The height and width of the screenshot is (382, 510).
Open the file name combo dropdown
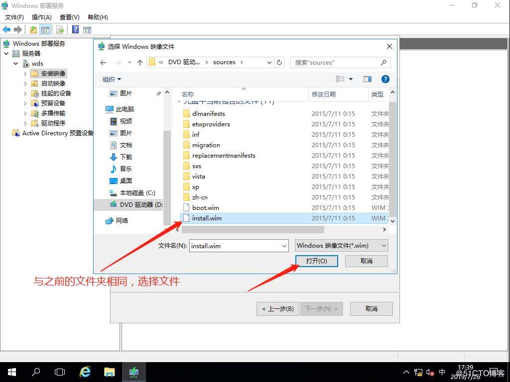click(x=284, y=246)
